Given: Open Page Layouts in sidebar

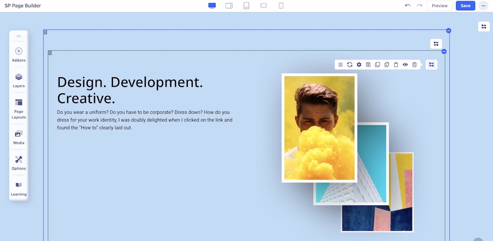Looking at the screenshot, I should point(19,108).
